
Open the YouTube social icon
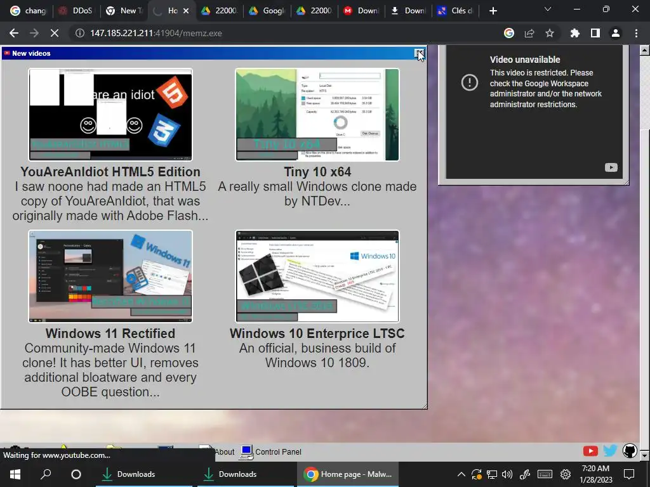point(590,451)
